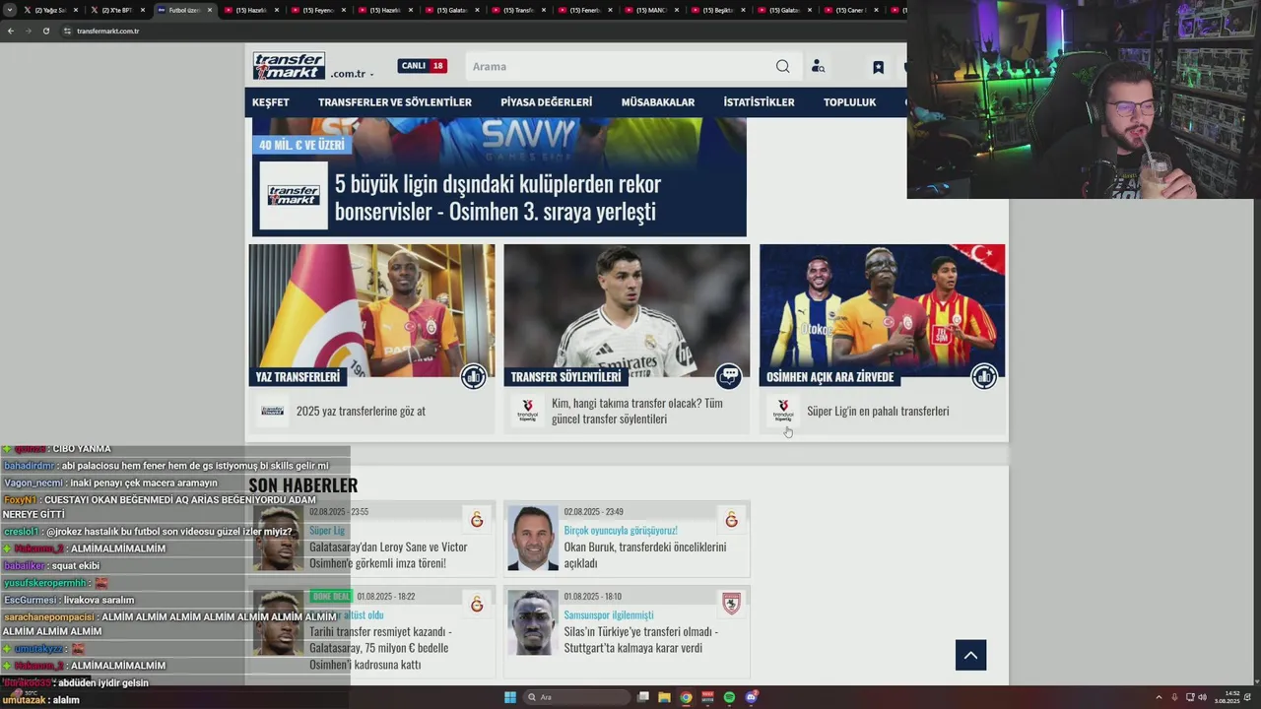1261x709 pixels.
Task: Open the OSİMHEN AÇIK ARA ZİRVEDE image
Action: pos(882,310)
